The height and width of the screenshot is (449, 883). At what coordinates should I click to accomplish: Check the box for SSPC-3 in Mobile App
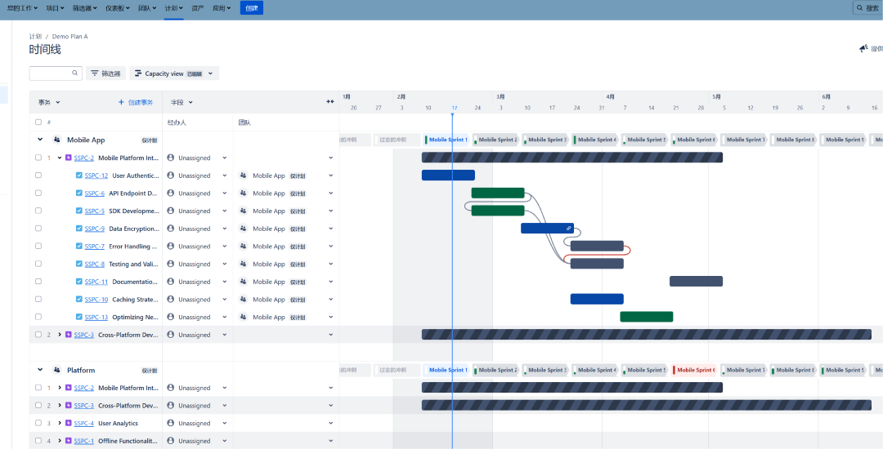pyautogui.click(x=38, y=335)
